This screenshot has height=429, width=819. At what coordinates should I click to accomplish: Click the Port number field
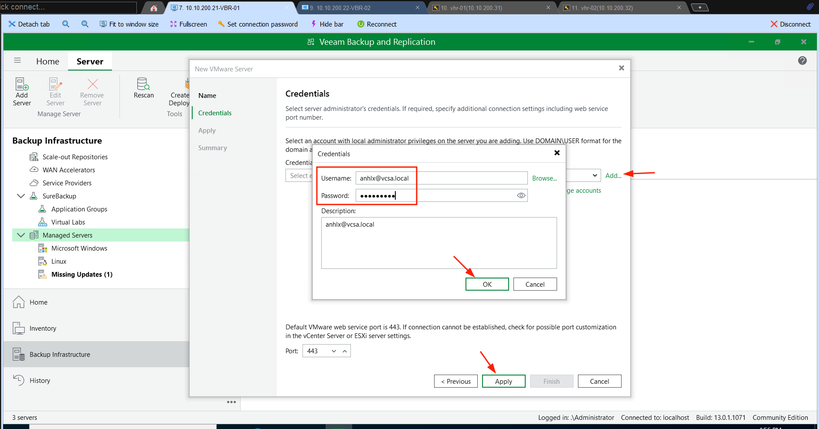(316, 351)
